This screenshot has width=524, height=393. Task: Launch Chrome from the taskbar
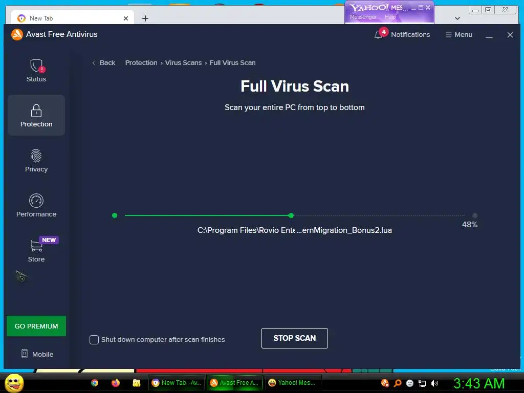[x=95, y=383]
